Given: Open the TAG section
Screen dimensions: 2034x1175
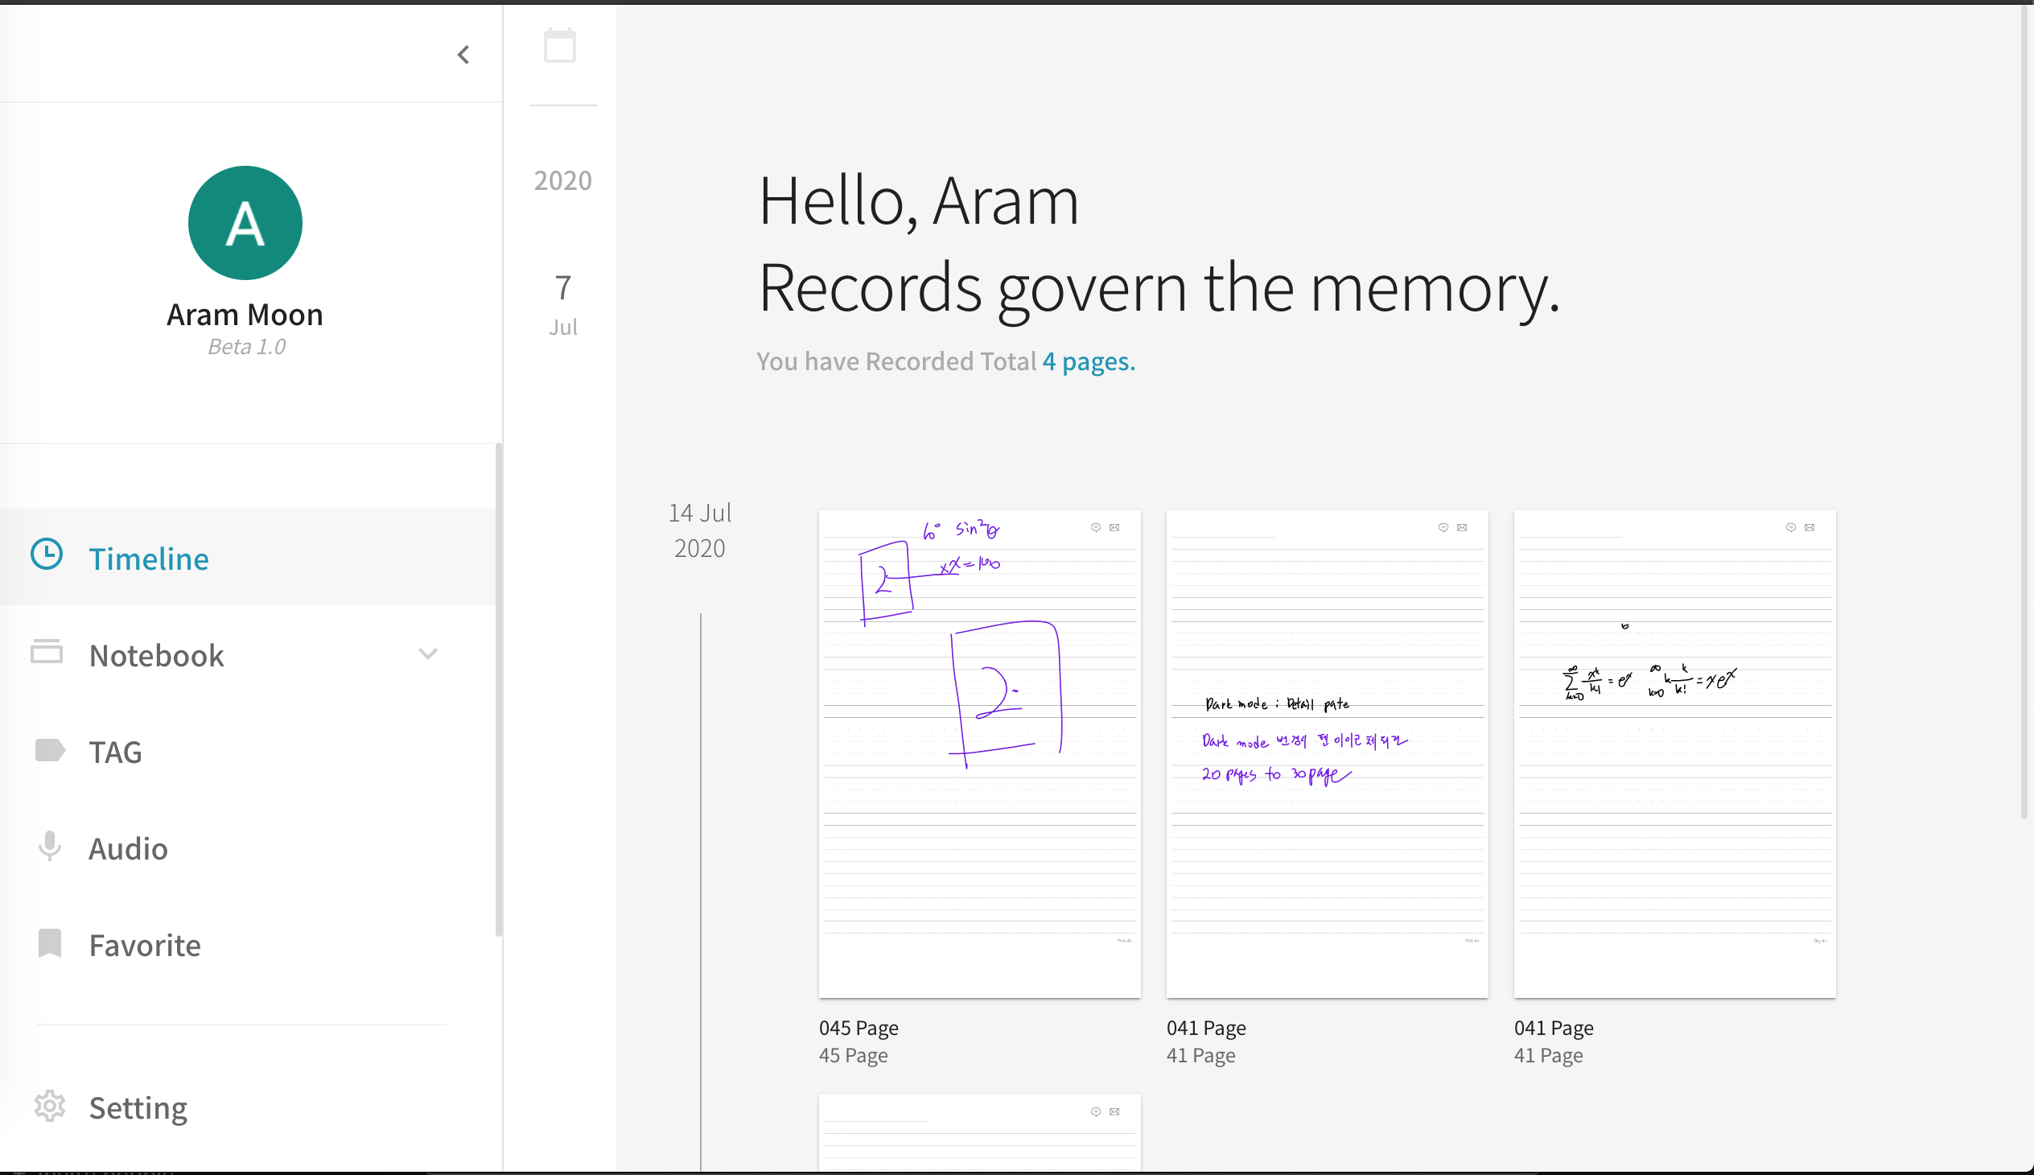Looking at the screenshot, I should (248, 752).
